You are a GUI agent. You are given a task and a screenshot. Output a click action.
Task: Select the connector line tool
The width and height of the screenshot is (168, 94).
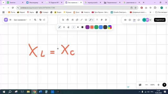click(x=82, y=20)
